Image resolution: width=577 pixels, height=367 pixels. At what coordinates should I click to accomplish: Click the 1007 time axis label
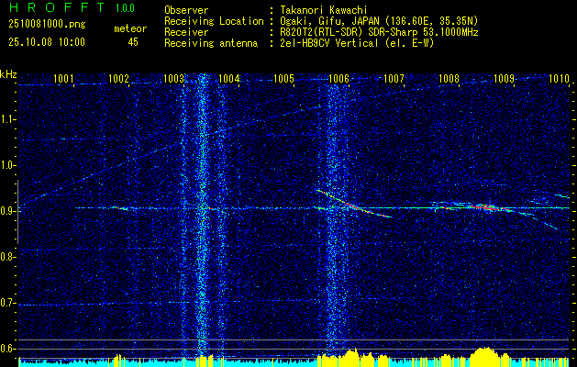(394, 78)
